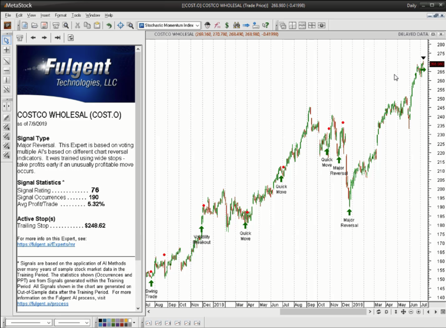Open the Power Console orange P icon
The height and width of the screenshot is (328, 446).
pyautogui.click(x=7, y=25)
